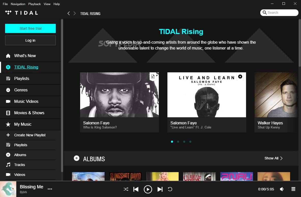Open track options for Blissing Me
The image size is (301, 197).
(50, 189)
